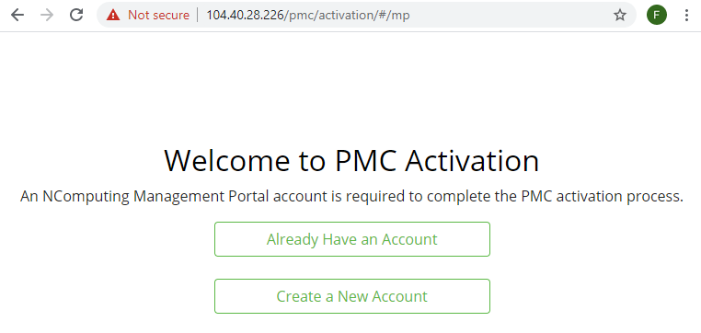Click the browser forward arrow
701x333 pixels.
coord(47,16)
